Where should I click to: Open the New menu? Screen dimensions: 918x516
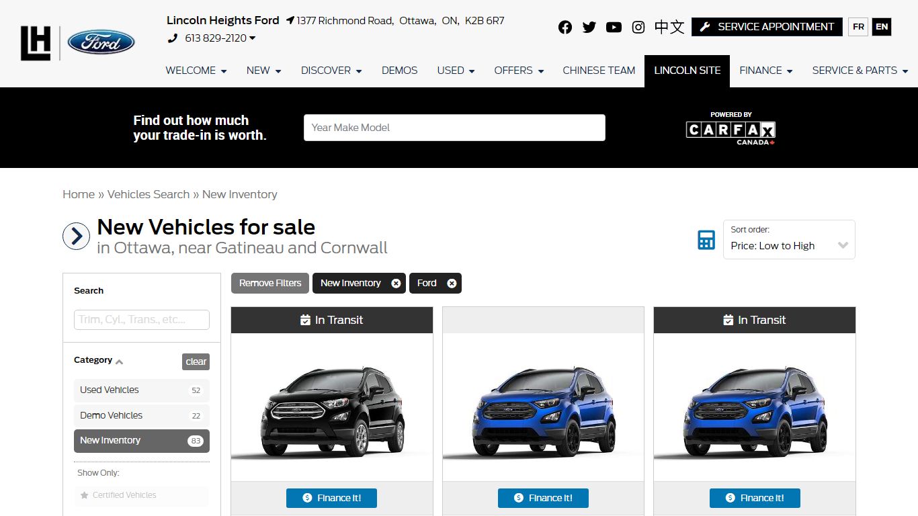coord(264,70)
